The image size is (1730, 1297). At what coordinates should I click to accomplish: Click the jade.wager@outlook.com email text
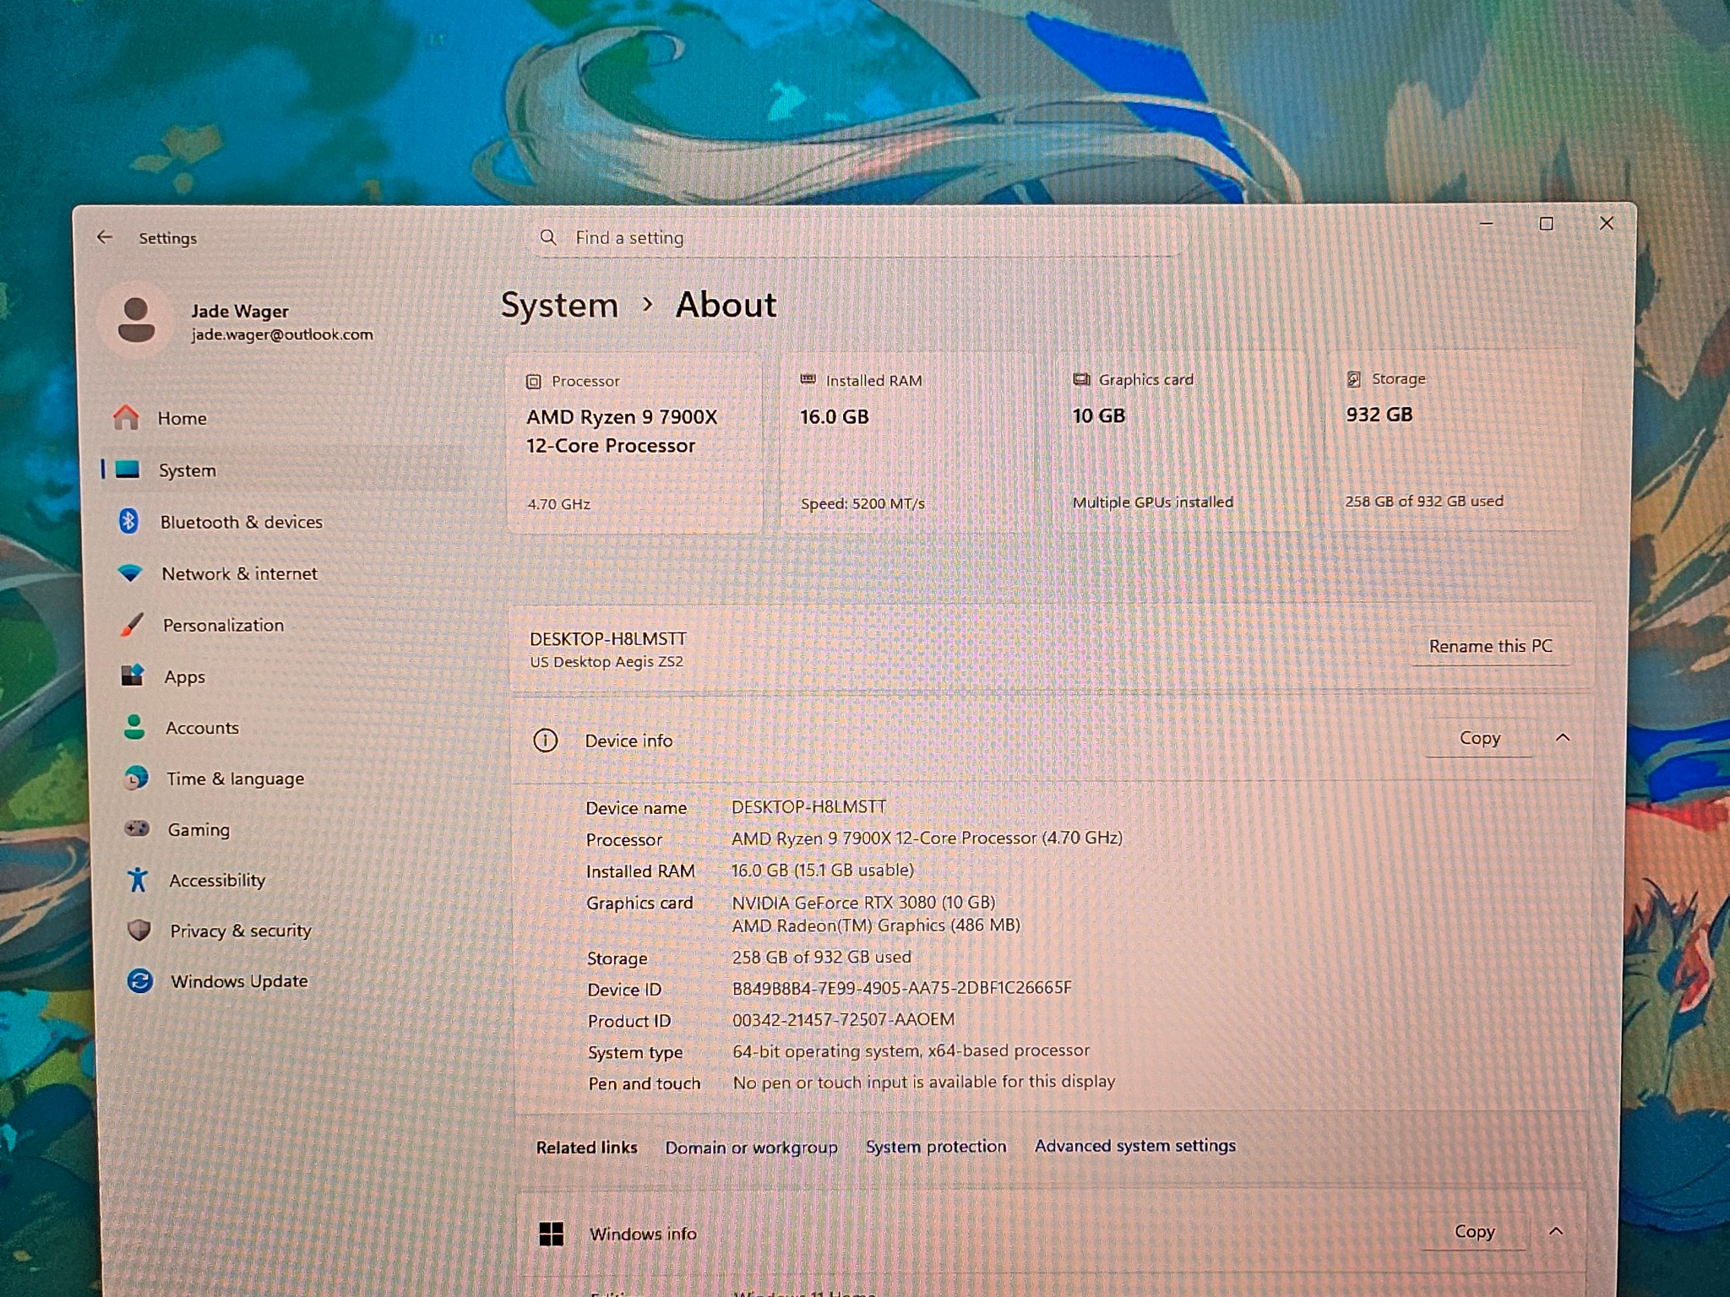[x=282, y=334]
